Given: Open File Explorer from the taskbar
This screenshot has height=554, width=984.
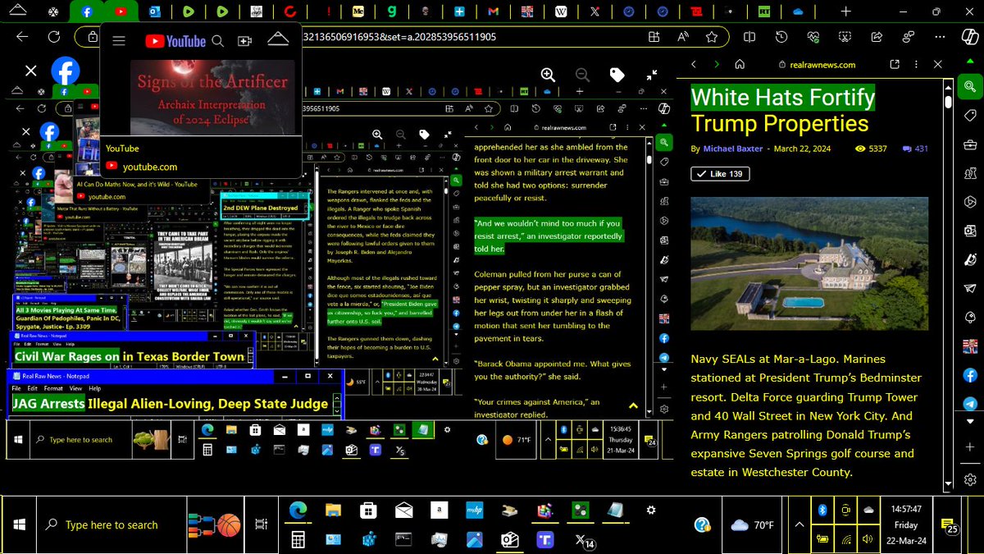Looking at the screenshot, I should coord(332,511).
